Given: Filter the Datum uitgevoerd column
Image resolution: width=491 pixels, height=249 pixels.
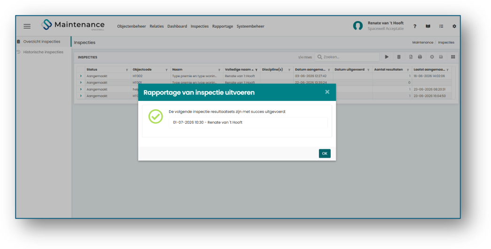Looking at the screenshot, I should pos(368,70).
